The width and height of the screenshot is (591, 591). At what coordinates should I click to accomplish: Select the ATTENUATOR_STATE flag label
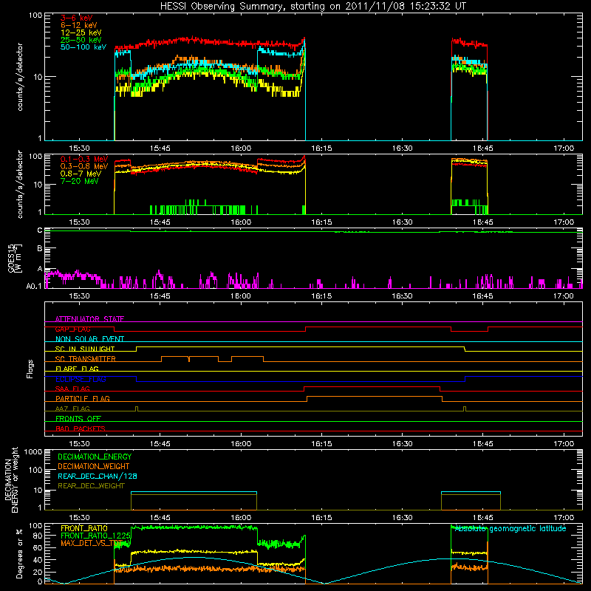[89, 319]
